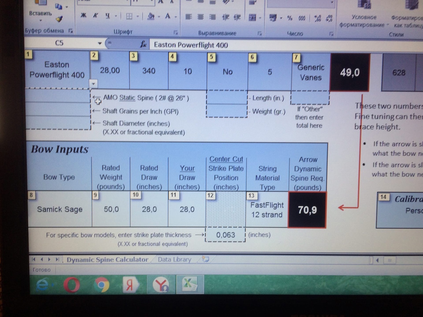Click the increase indent icon

[x=237, y=17]
